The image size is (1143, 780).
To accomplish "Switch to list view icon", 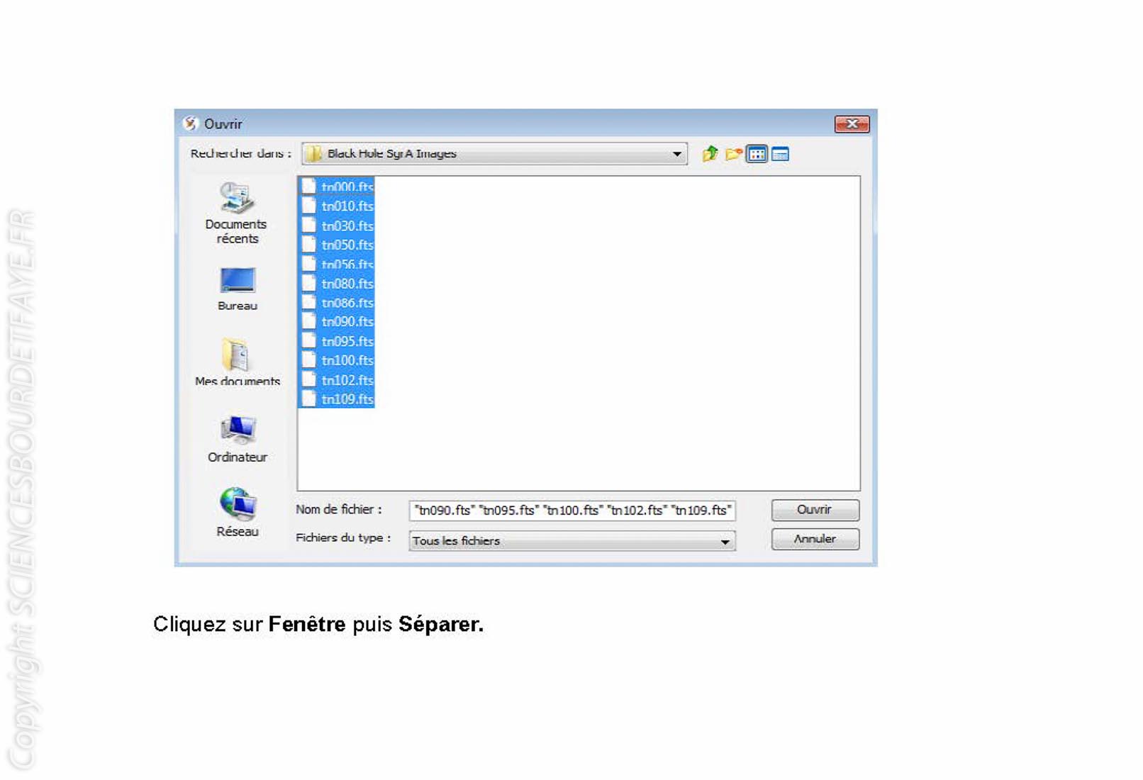I will click(x=757, y=154).
